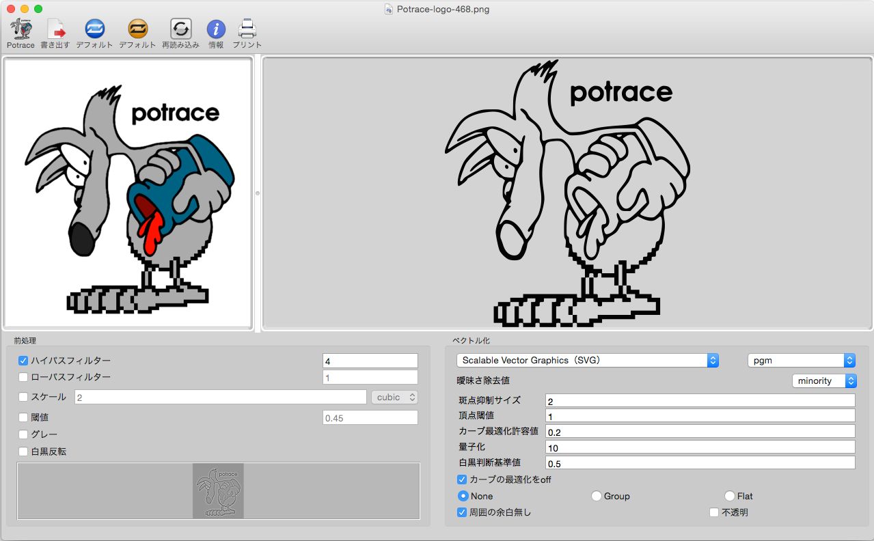This screenshot has width=874, height=541.
Task: Click the プリント printer icon
Action: [247, 29]
